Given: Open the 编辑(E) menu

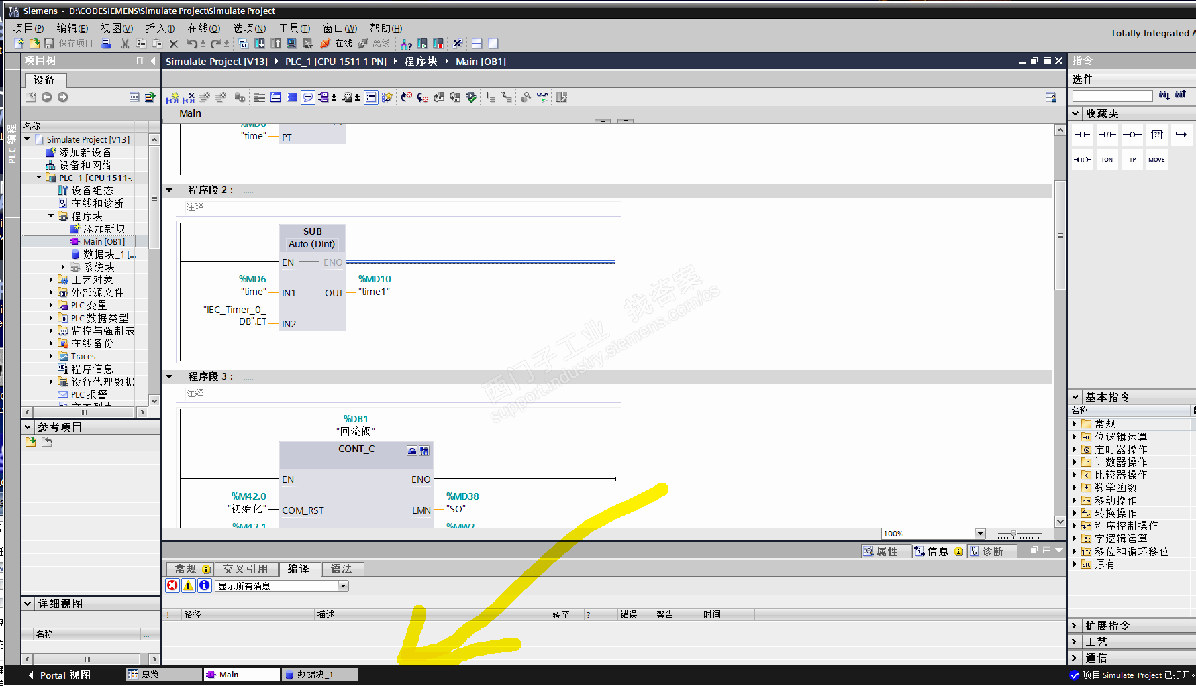Looking at the screenshot, I should point(72,28).
